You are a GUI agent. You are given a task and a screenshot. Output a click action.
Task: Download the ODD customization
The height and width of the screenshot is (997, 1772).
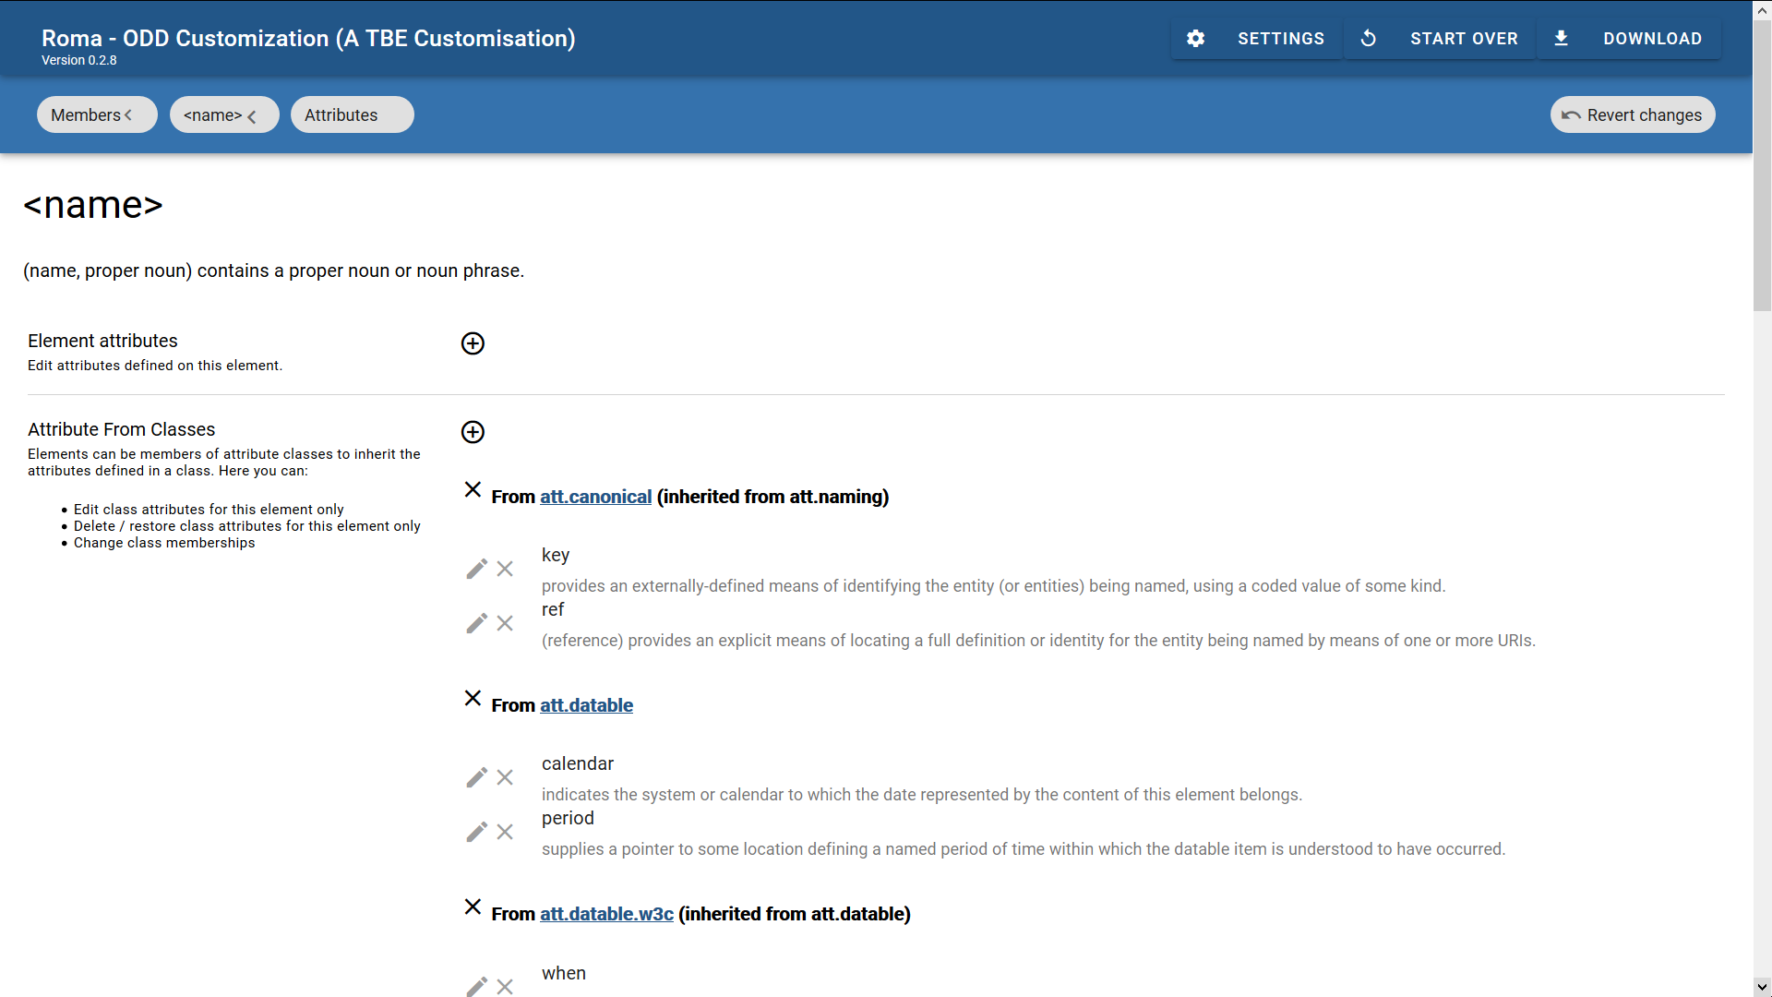pos(1629,39)
